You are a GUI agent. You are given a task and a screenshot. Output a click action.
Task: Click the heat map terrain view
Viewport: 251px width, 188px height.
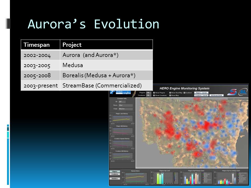192,133
